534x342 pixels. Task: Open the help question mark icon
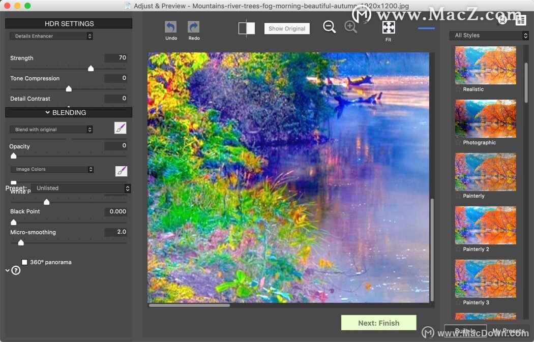16,270
